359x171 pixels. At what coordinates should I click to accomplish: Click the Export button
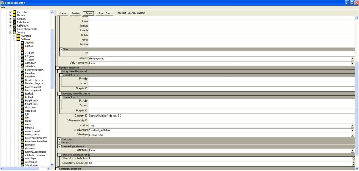pyautogui.click(x=89, y=13)
